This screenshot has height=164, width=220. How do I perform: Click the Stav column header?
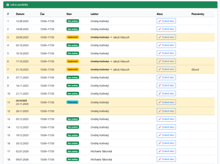click(69, 14)
